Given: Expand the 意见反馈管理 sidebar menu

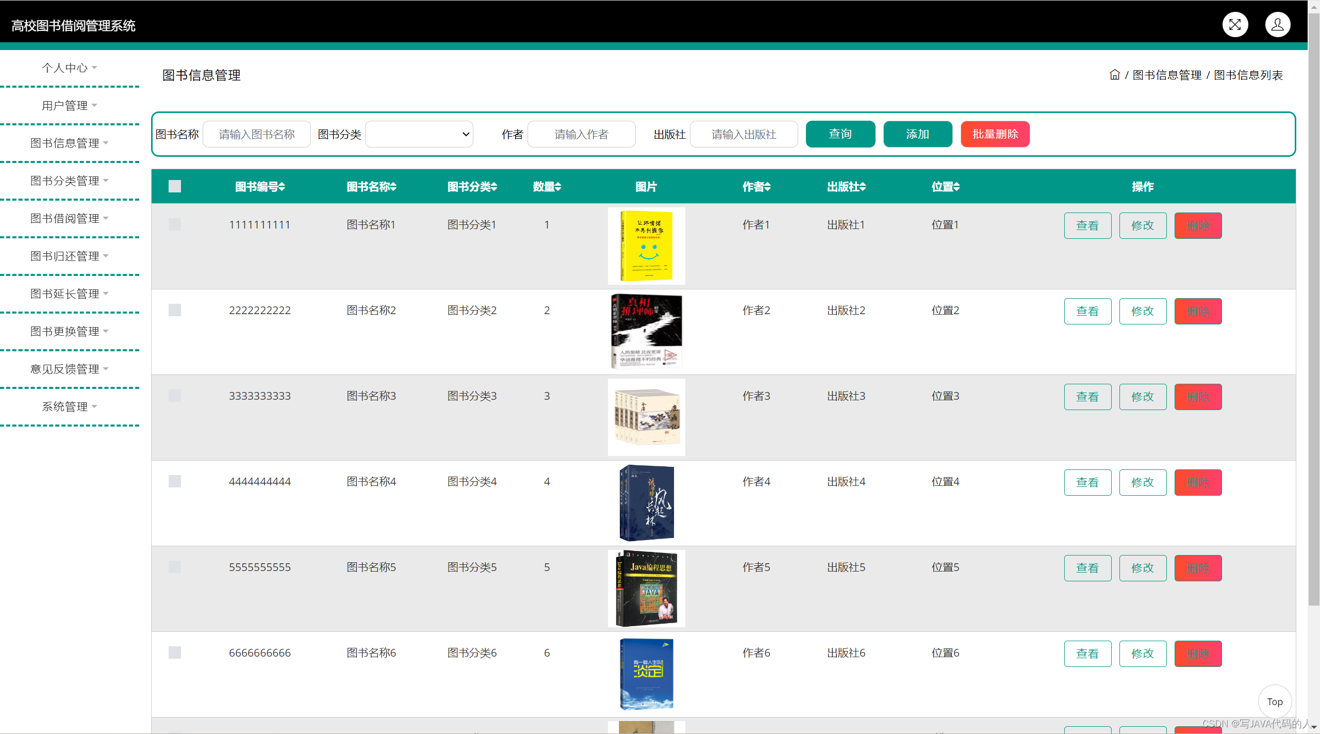Looking at the screenshot, I should click(70, 369).
